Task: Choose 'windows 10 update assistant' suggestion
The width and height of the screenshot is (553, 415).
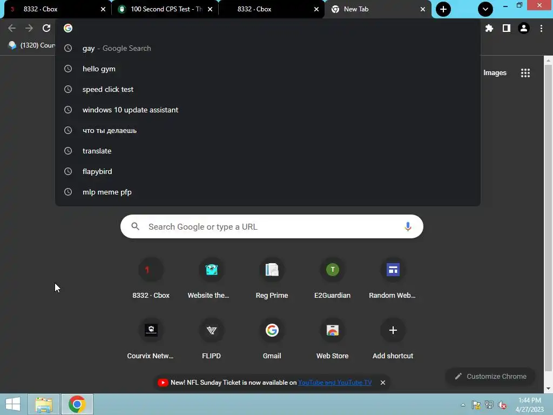Action: click(268, 110)
